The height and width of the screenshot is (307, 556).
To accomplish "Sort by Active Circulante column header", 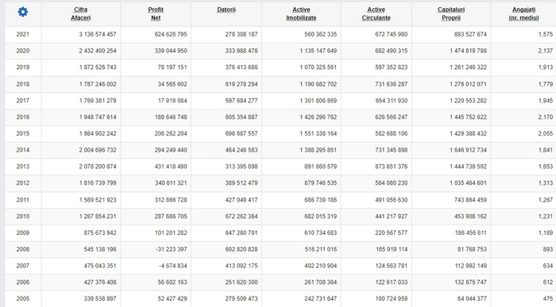I will 376,13.
